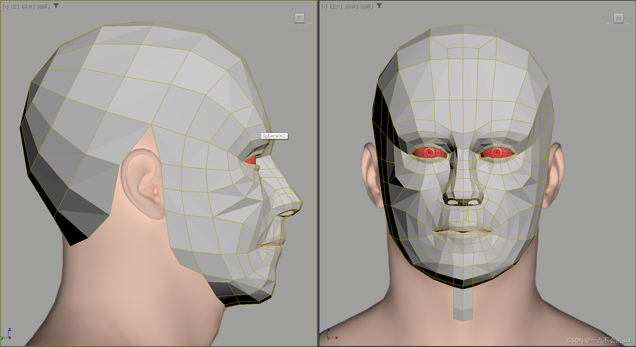Open the [左] point-of-view menu
The width and height of the screenshot is (636, 347).
point(15,6)
